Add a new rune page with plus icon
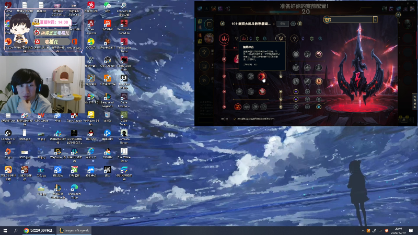 point(293,23)
